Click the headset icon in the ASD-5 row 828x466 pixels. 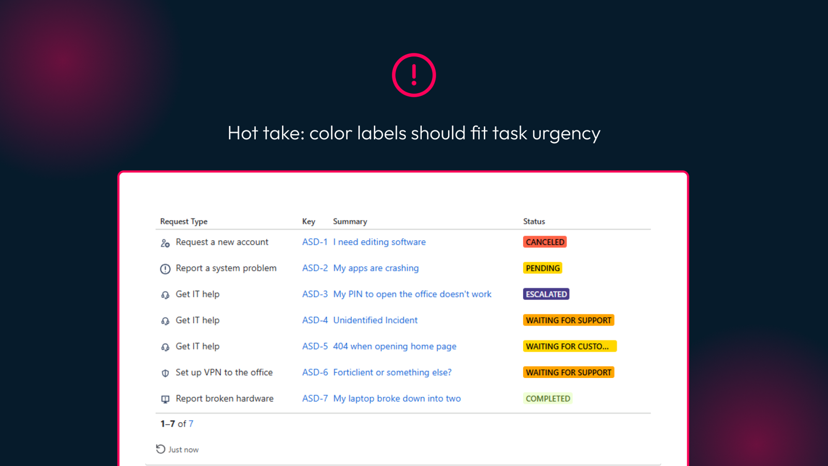(165, 347)
